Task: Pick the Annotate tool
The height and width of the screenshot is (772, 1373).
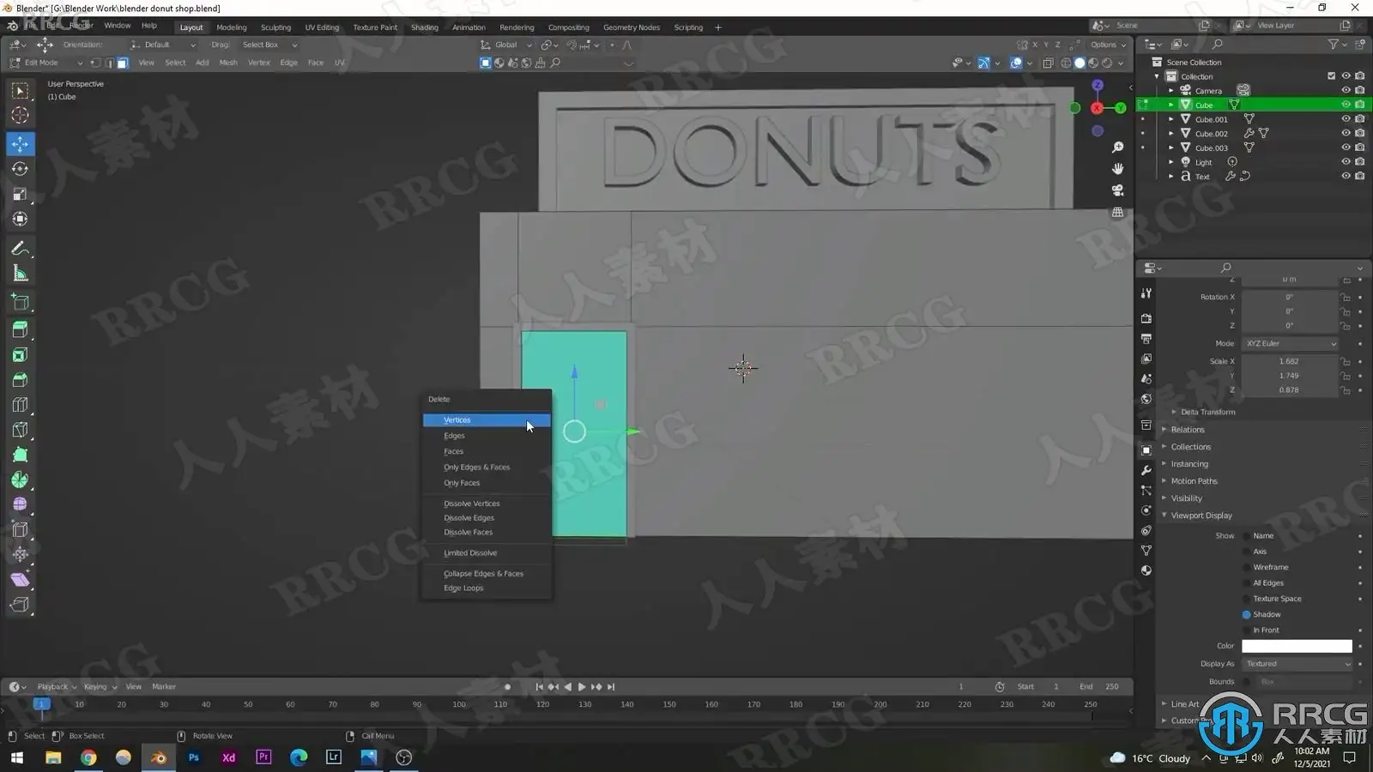Action: click(x=20, y=249)
